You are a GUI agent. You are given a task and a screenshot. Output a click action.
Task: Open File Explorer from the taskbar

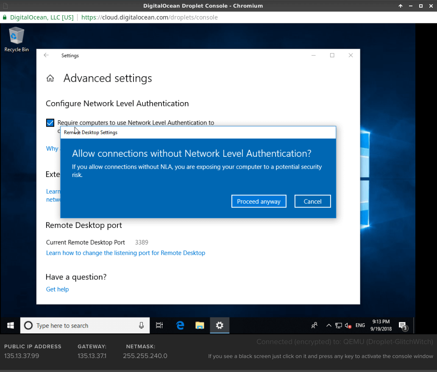click(200, 325)
